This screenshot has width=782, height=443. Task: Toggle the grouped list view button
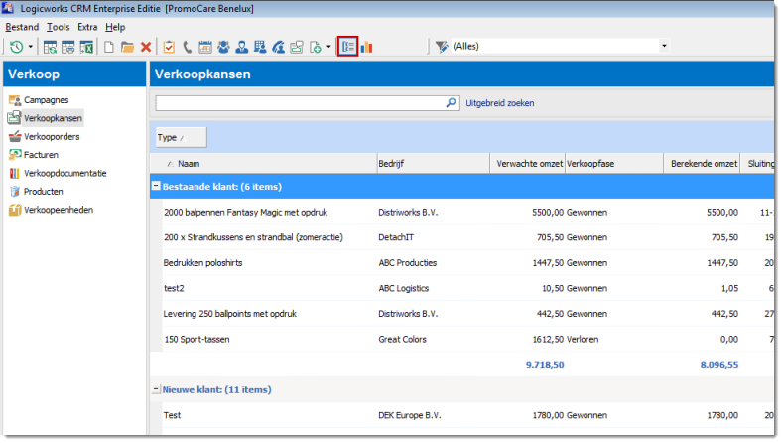(x=347, y=47)
